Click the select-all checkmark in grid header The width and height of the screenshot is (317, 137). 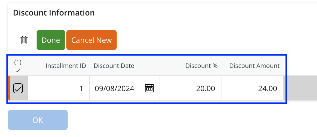(18, 71)
